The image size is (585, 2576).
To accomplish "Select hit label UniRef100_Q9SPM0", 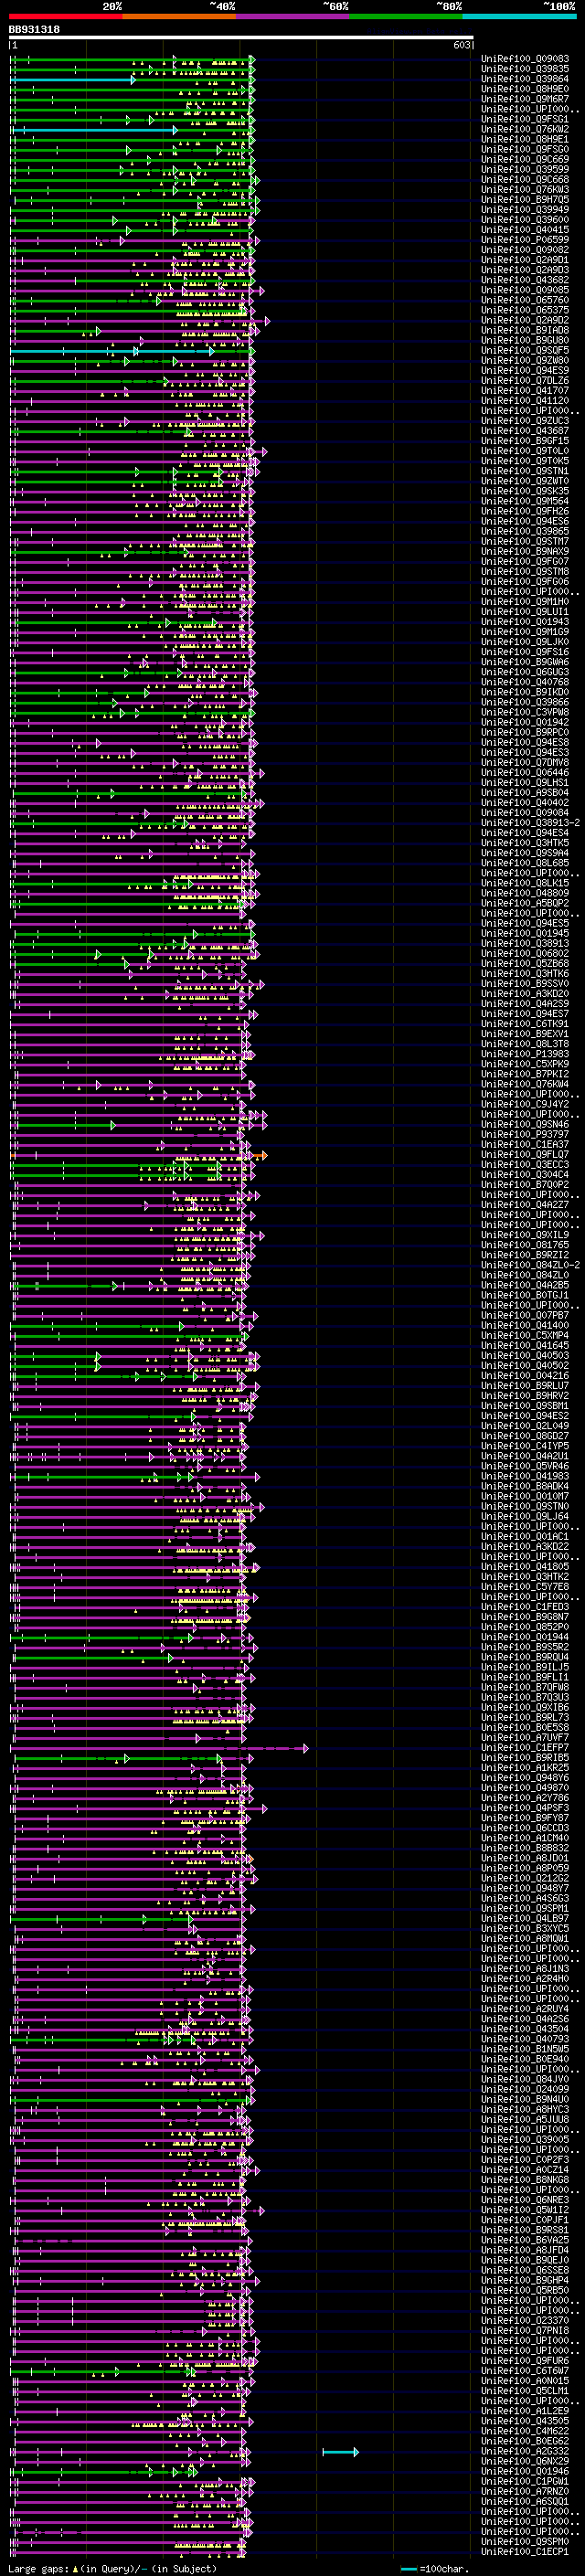I will [525, 2541].
